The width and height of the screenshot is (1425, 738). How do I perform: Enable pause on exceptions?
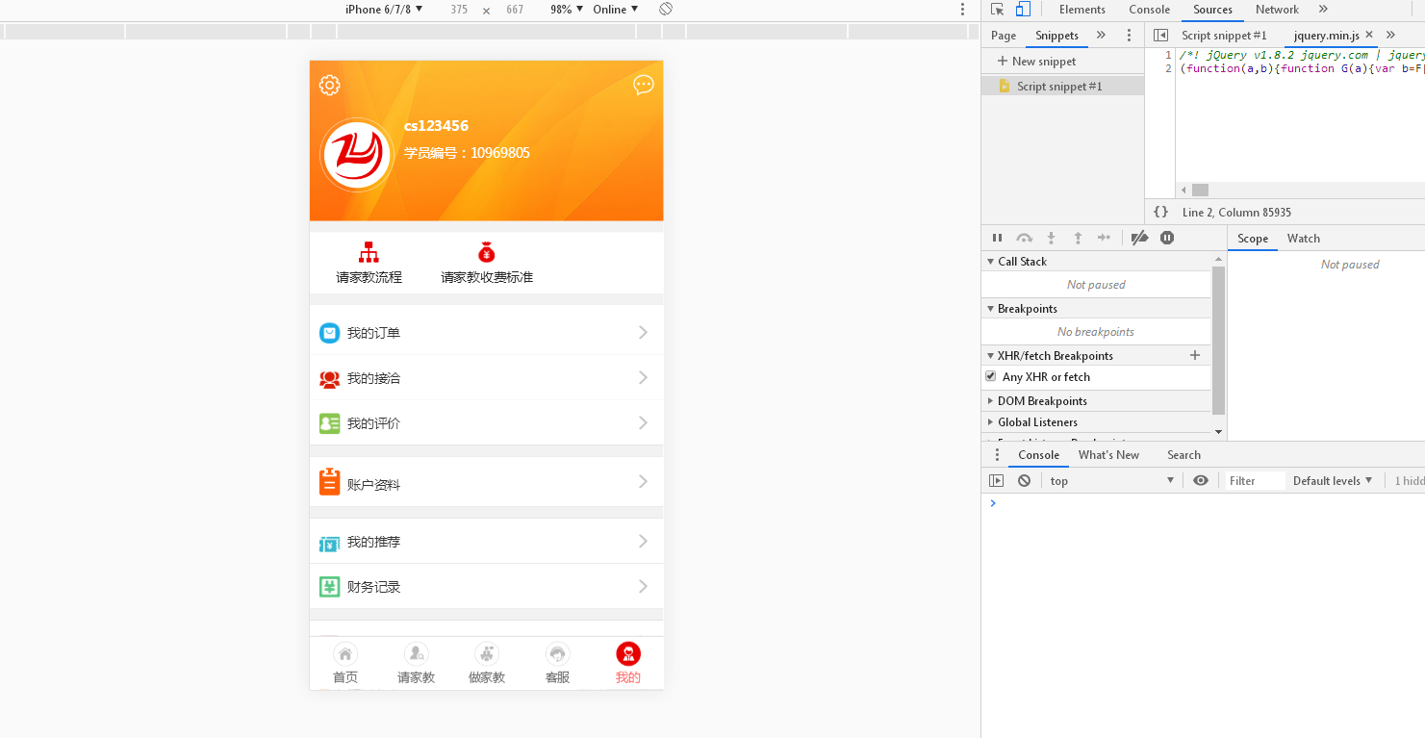[x=1166, y=238]
